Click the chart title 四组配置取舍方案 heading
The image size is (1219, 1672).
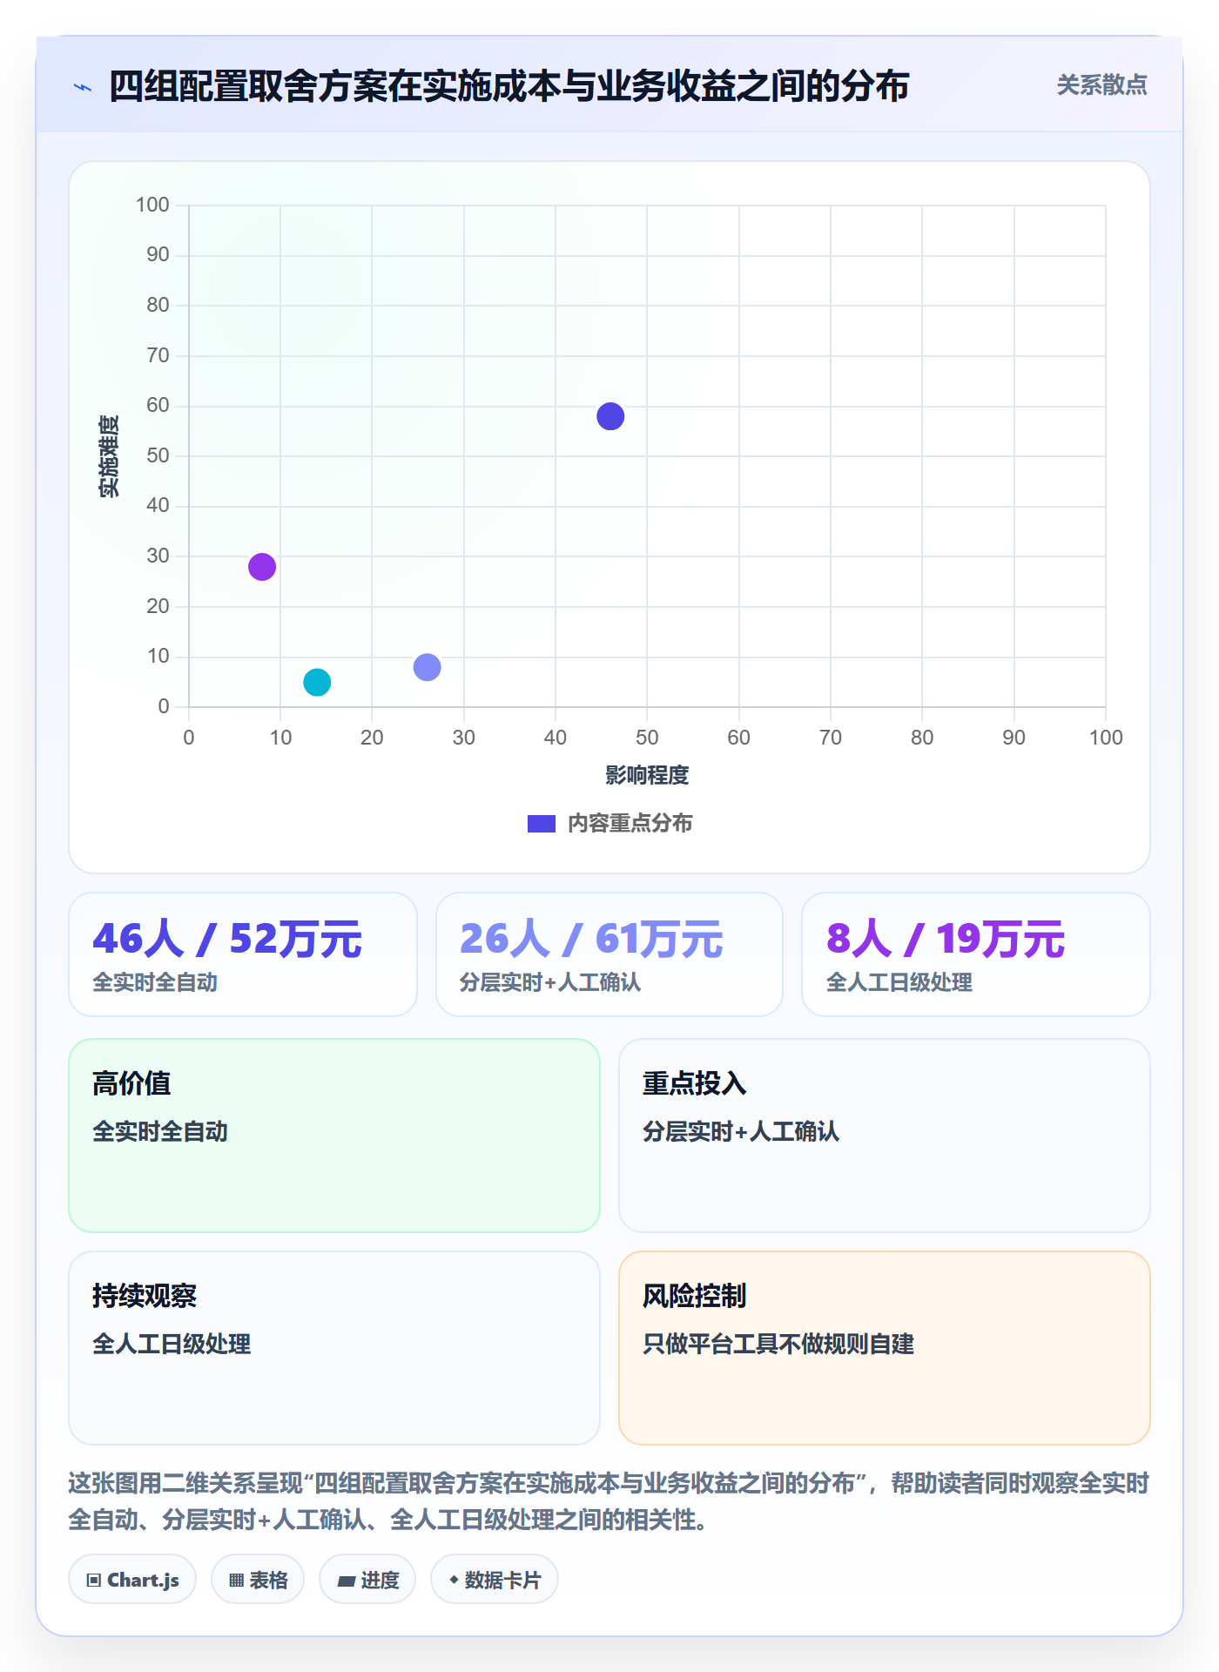(x=509, y=86)
